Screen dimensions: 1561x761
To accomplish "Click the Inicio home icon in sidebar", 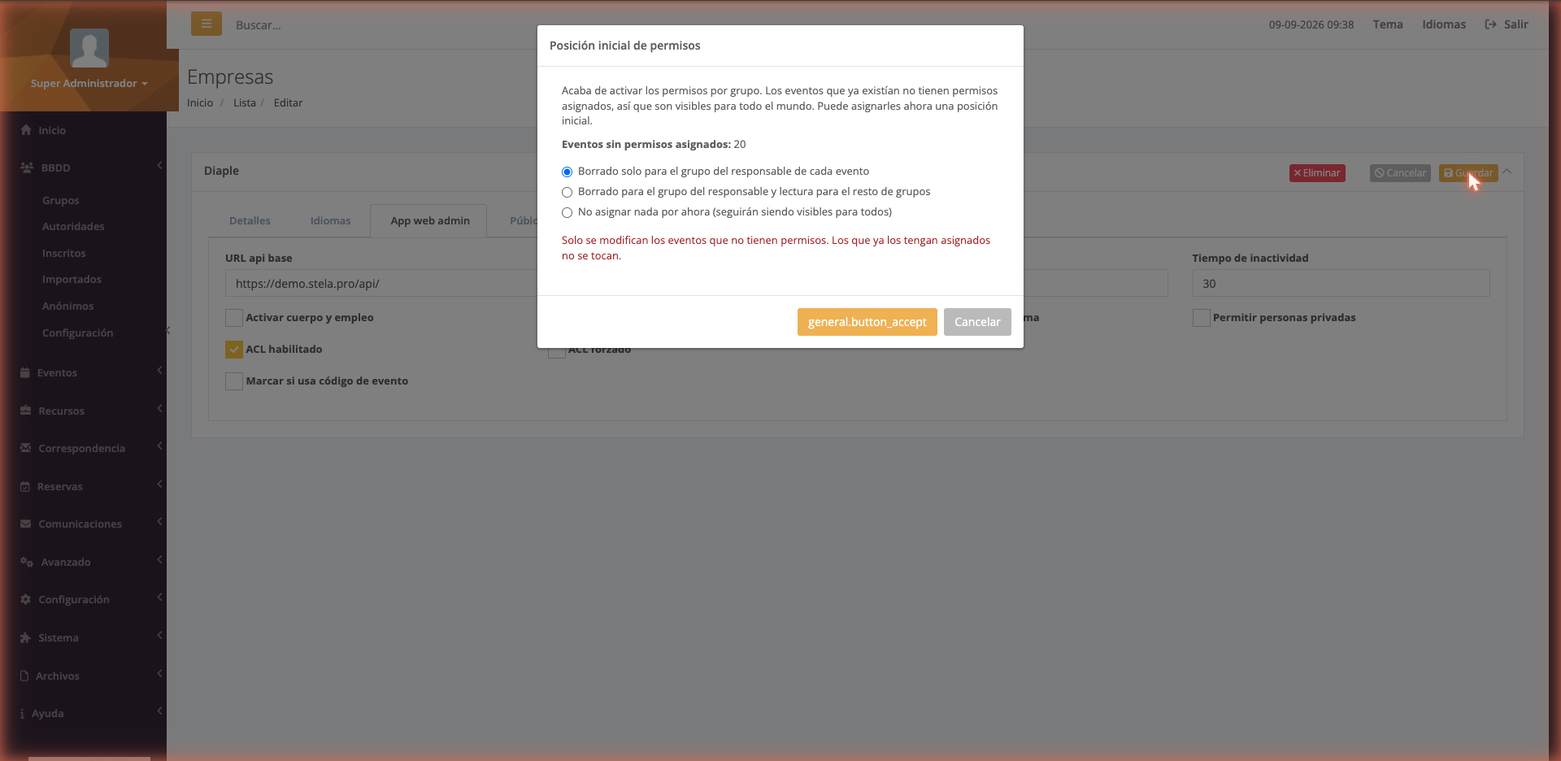I will [x=26, y=130].
